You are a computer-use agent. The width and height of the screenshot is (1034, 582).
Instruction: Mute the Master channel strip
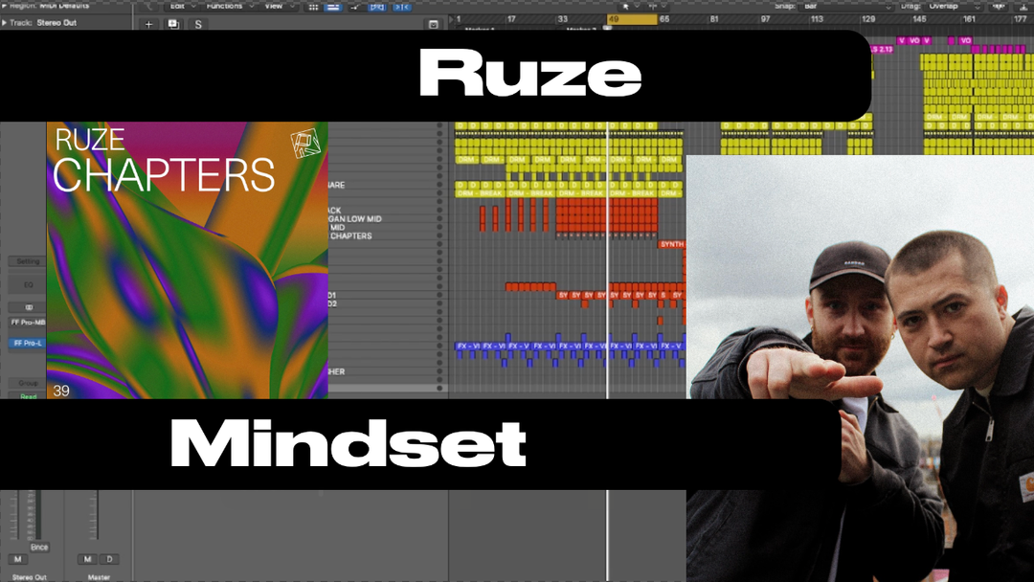pyautogui.click(x=87, y=559)
